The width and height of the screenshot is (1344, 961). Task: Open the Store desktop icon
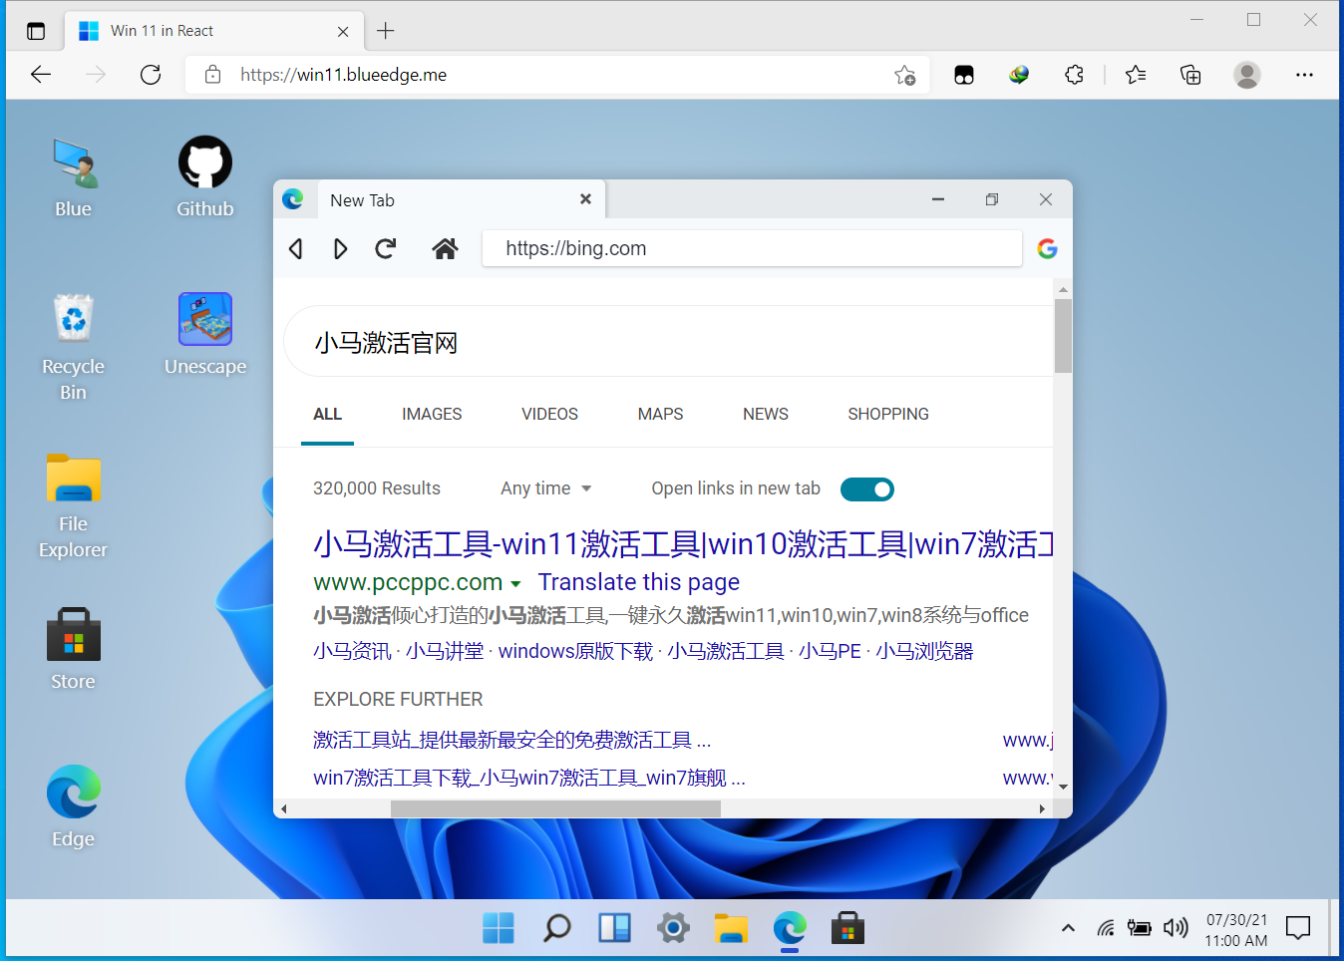74,649
